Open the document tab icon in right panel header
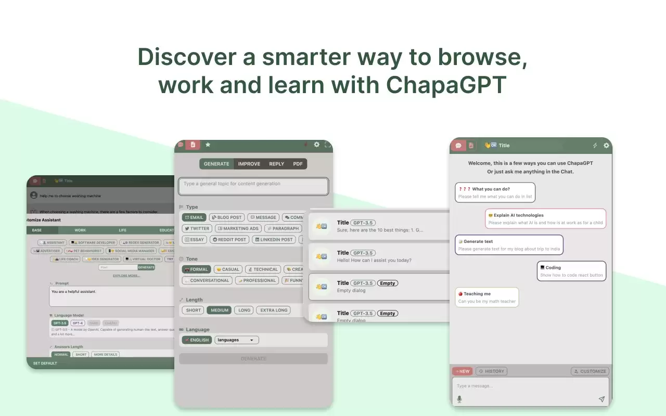666x416 pixels. [471, 146]
